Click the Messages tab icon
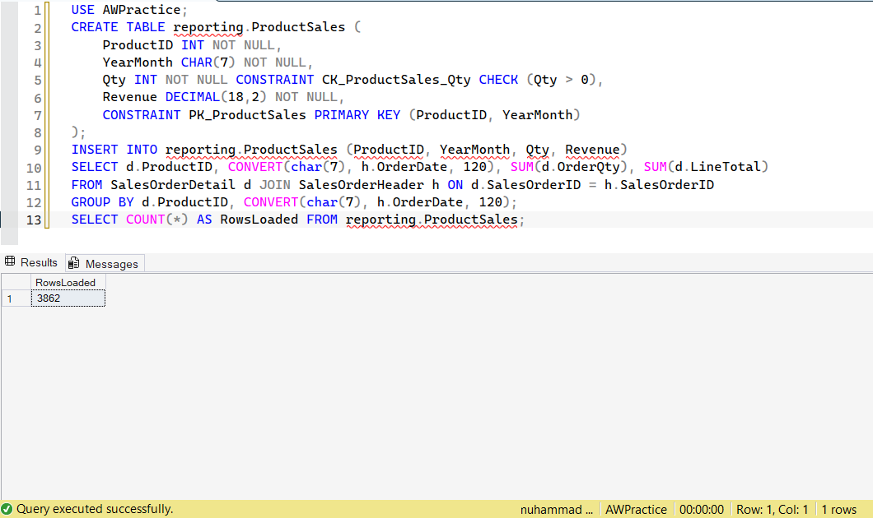Viewport: 873px width, 518px height. point(73,263)
